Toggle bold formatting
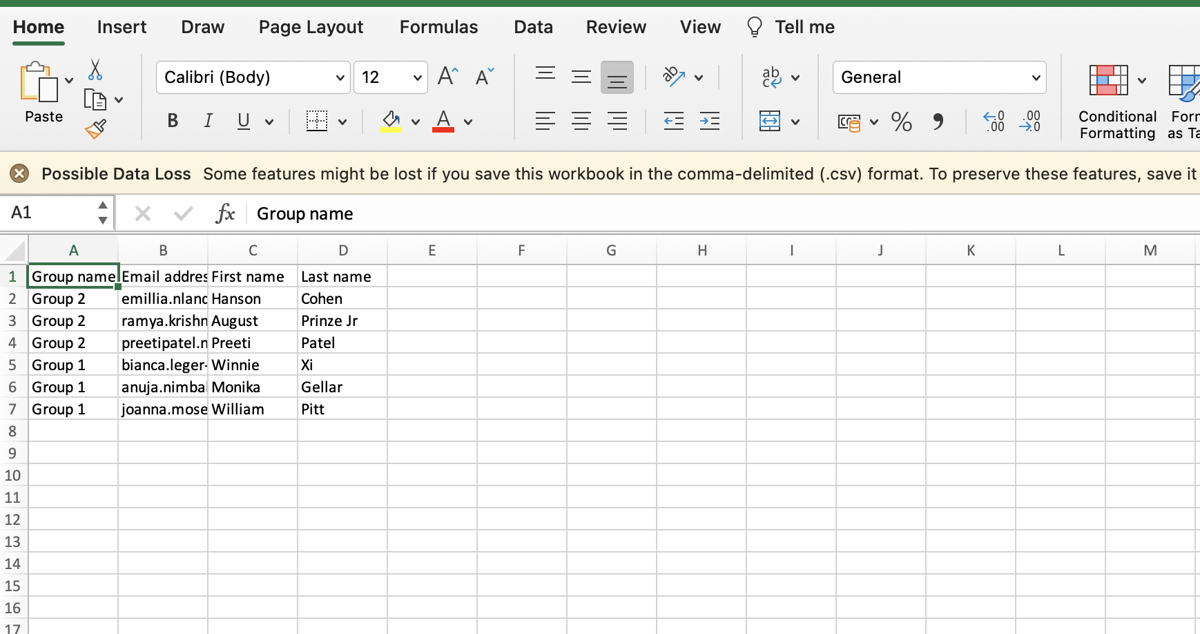 pyautogui.click(x=172, y=121)
